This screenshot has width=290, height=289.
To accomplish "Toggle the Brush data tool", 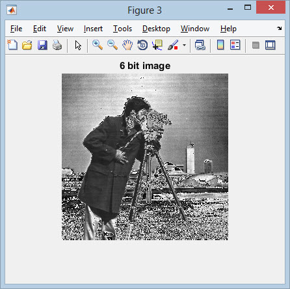I will (x=173, y=45).
